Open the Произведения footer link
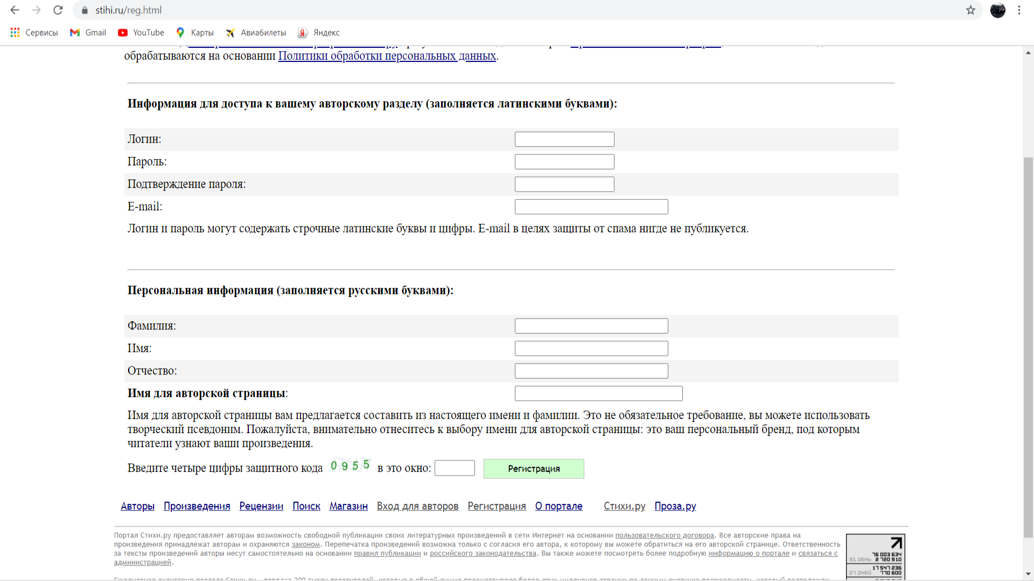Image resolution: width=1034 pixels, height=581 pixels. coord(197,506)
